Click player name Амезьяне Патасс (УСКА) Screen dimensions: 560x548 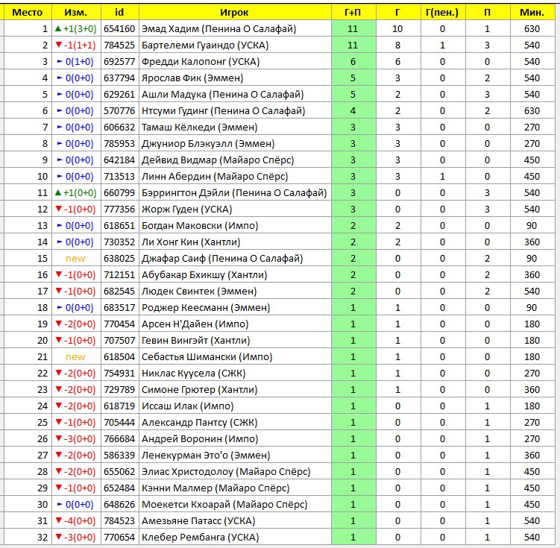click(198, 522)
